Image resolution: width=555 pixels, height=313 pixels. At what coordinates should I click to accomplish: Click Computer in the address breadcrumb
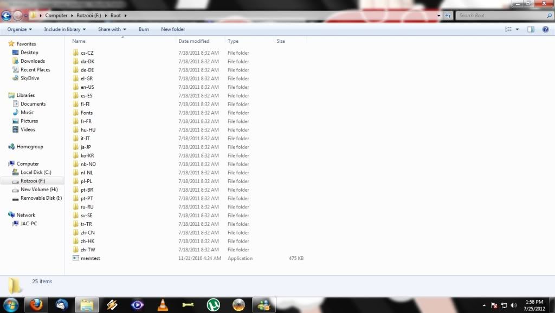tap(56, 16)
